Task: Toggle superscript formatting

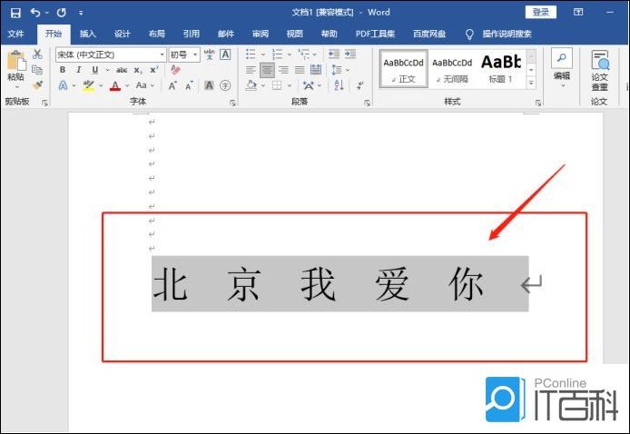Action: [x=154, y=70]
